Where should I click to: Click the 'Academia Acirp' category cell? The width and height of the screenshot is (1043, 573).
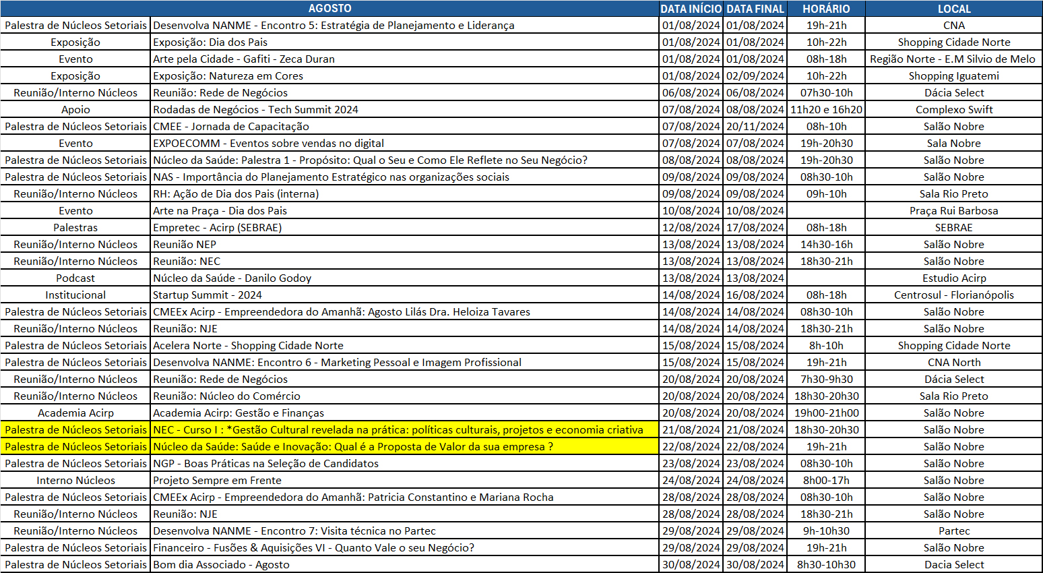(75, 413)
